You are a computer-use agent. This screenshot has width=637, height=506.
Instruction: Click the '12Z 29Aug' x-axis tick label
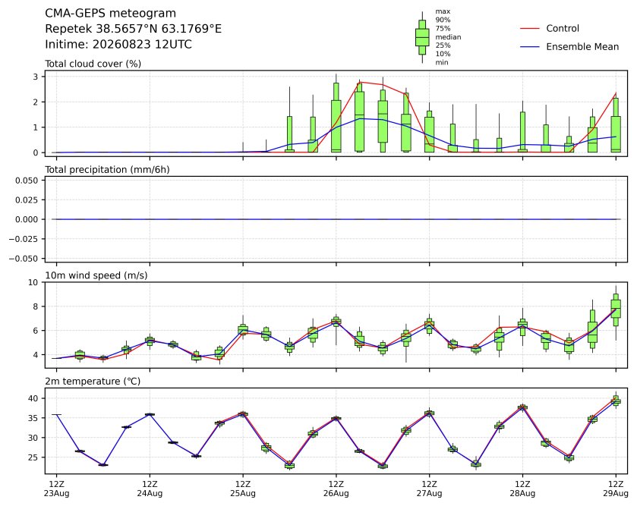616,489
